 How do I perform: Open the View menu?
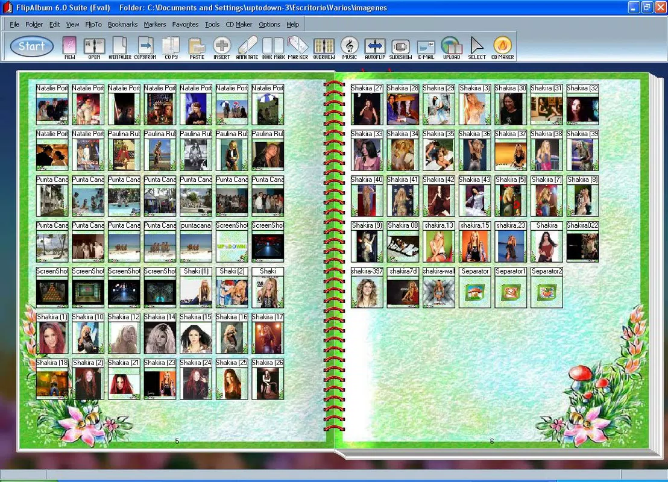click(x=72, y=24)
